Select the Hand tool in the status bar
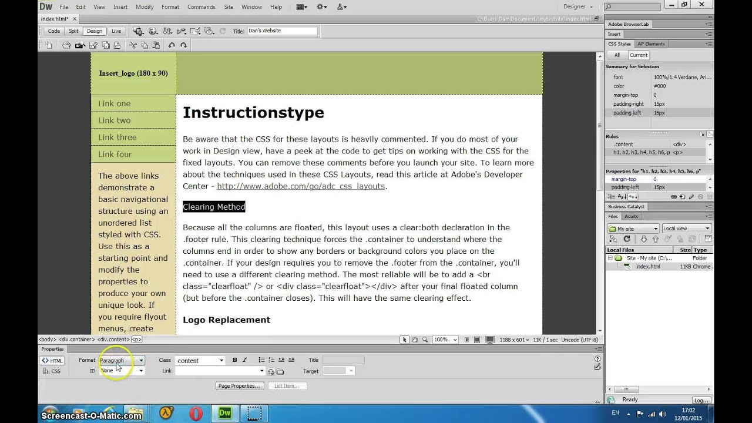The height and width of the screenshot is (423, 752). [x=415, y=340]
